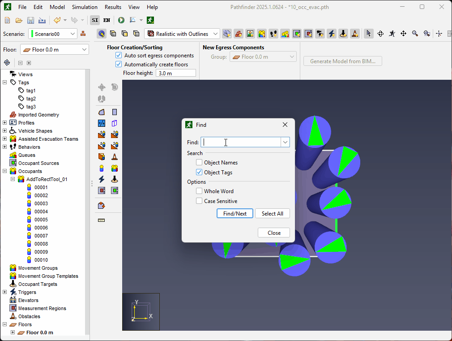452x341 pixels.
Task: Select the measure ruler tool
Action: 102,220
